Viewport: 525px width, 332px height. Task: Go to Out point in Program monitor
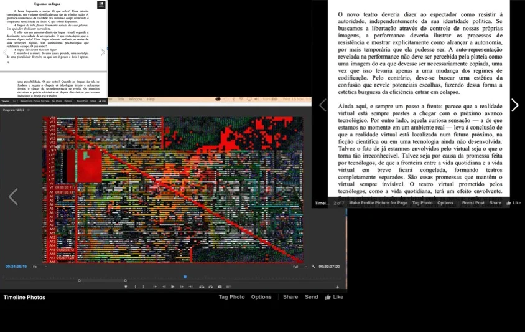(190, 287)
